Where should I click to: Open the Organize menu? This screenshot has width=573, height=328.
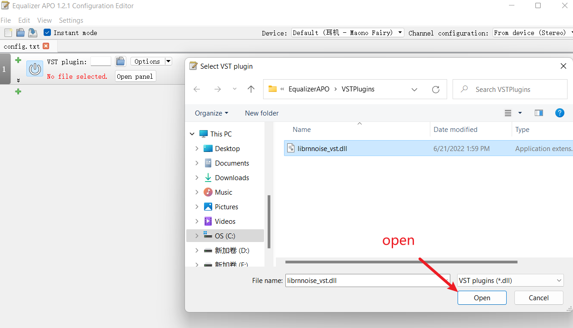coord(211,113)
